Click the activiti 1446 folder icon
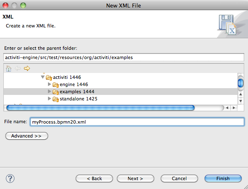This screenshot has width=248, height=189. [x=49, y=78]
